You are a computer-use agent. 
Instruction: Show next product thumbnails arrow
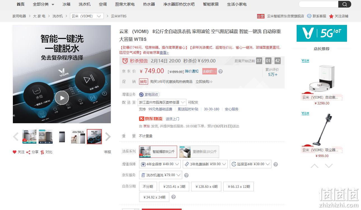pos(108,137)
